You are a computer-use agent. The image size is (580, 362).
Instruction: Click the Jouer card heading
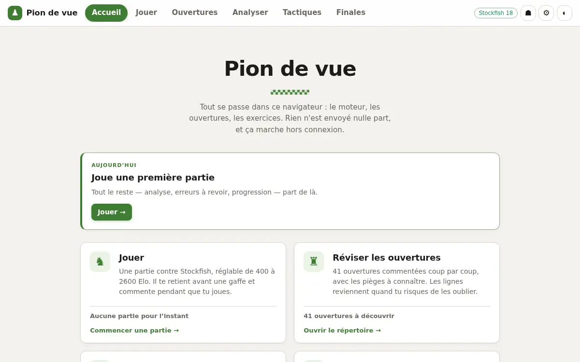(131, 258)
